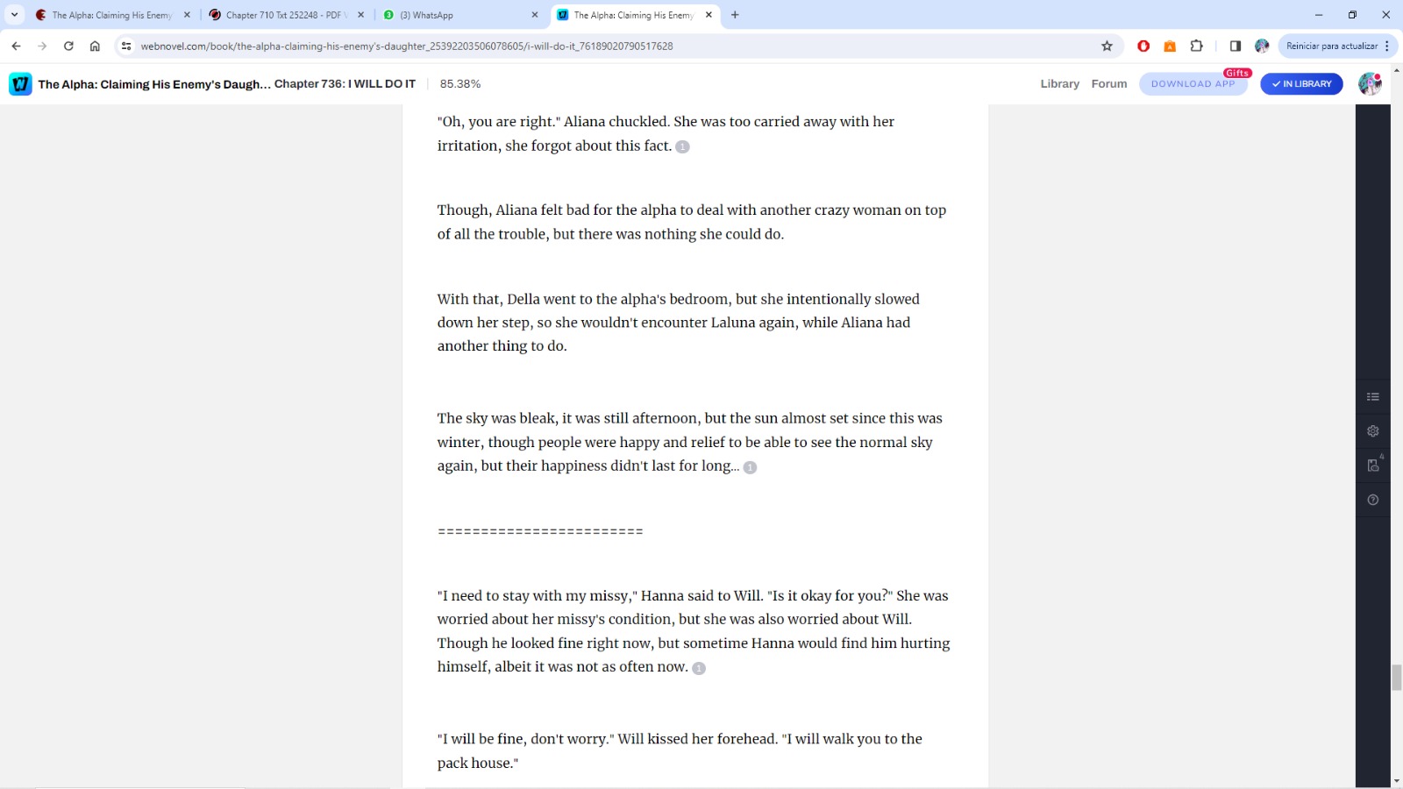The height and width of the screenshot is (789, 1403).
Task: Switch to the Chapter 710 Txt PDF tab
Action: pyautogui.click(x=287, y=15)
